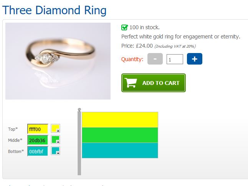Open the green Middle color picker swatch
Viewport: 248px width, 186px height.
click(56, 140)
